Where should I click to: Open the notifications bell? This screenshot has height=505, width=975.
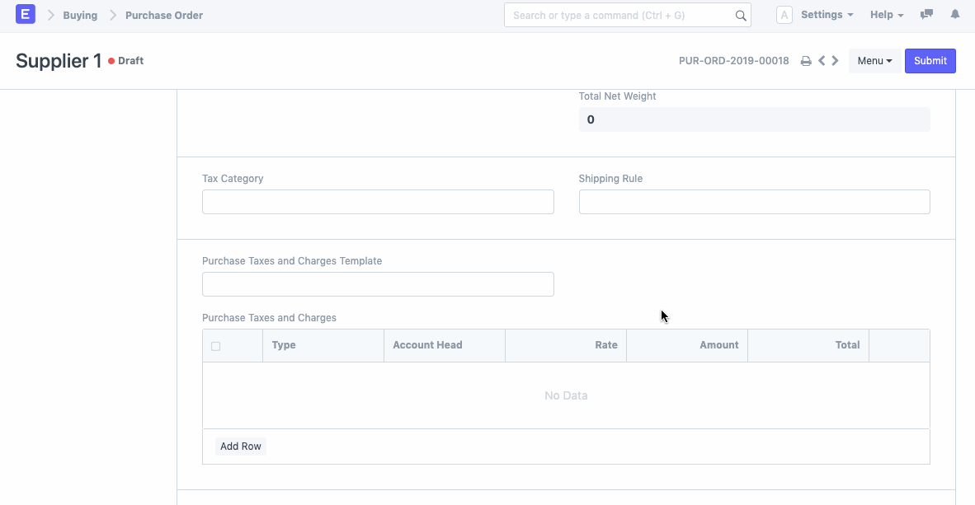pos(955,14)
